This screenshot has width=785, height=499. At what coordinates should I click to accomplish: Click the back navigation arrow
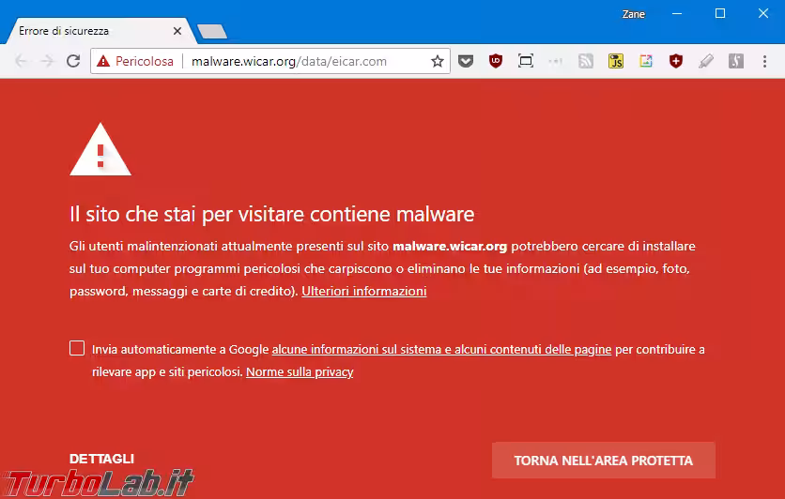pos(21,61)
